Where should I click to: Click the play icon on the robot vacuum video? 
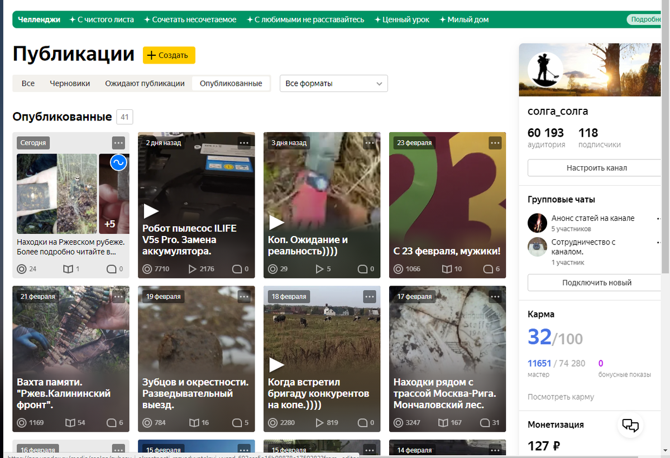tap(151, 211)
